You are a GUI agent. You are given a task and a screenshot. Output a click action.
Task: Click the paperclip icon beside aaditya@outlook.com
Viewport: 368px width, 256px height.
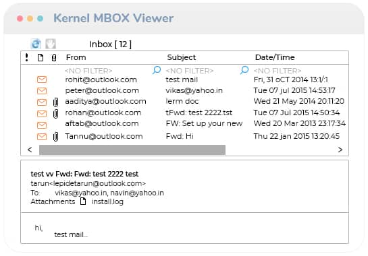pos(55,102)
